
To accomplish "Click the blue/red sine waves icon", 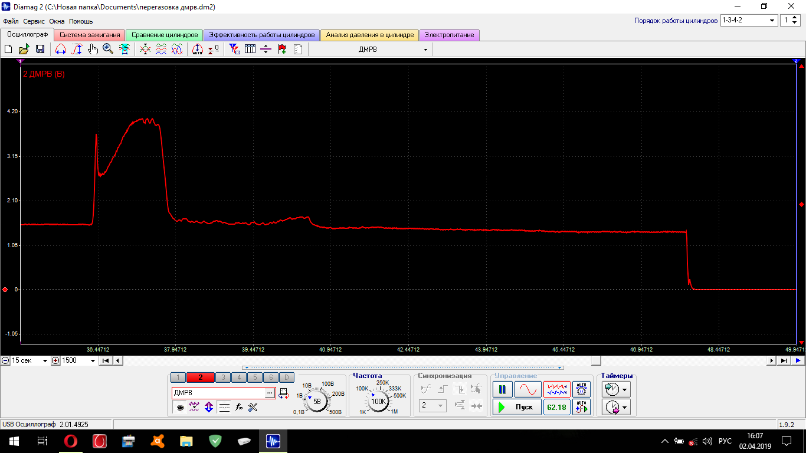I will click(x=176, y=50).
